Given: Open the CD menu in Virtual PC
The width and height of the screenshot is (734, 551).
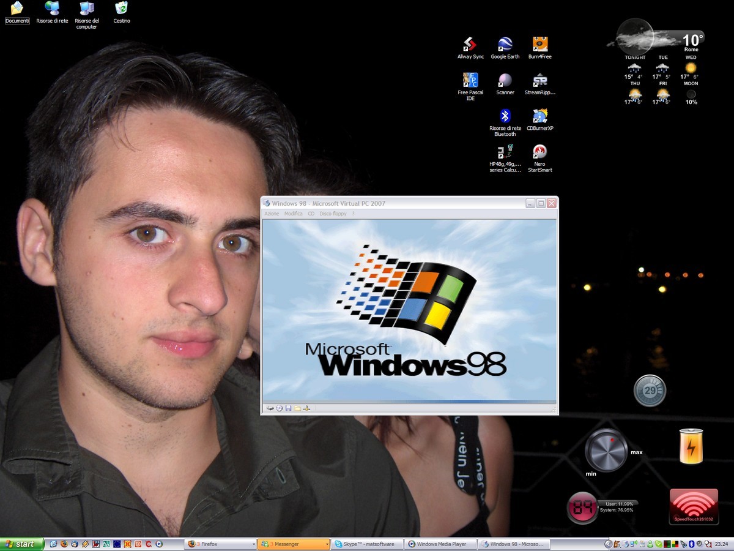Looking at the screenshot, I should [311, 214].
